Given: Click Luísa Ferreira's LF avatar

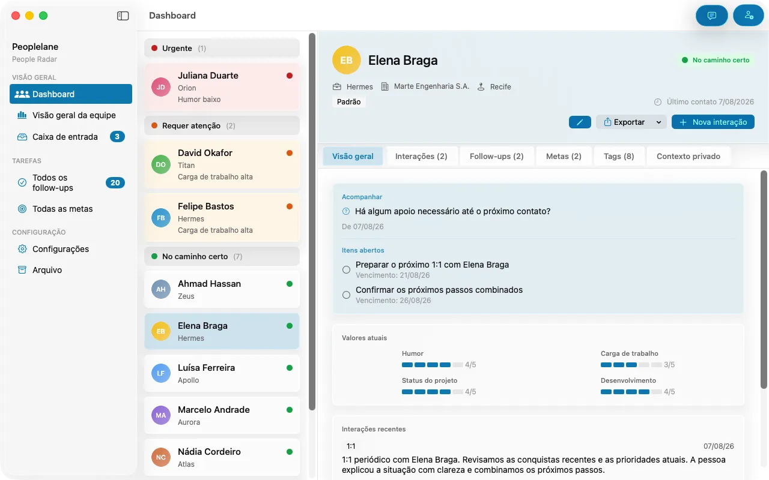Looking at the screenshot, I should click(161, 373).
